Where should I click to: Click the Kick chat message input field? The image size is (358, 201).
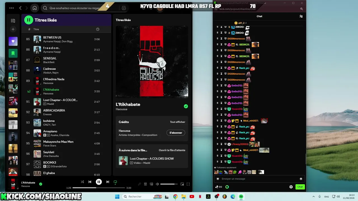click(x=260, y=179)
